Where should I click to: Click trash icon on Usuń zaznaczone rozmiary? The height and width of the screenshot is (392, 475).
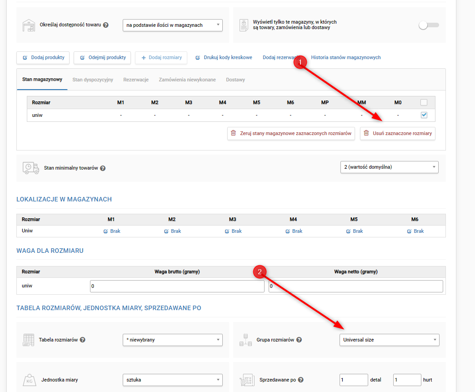tap(366, 133)
